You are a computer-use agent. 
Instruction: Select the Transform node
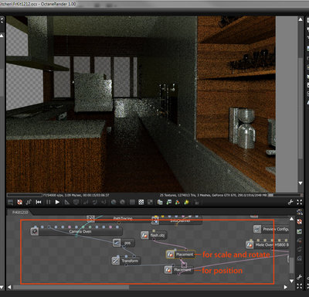pyautogui.click(x=126, y=261)
